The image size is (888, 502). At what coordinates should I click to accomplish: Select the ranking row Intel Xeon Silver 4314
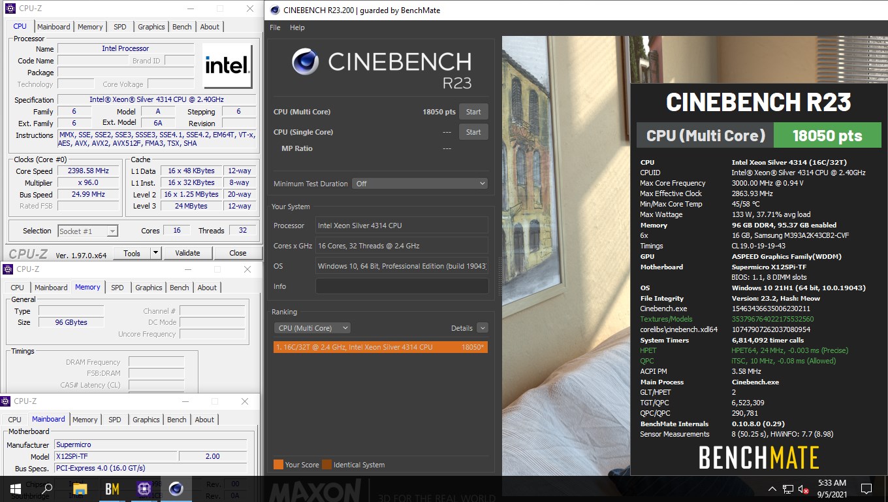tap(381, 347)
